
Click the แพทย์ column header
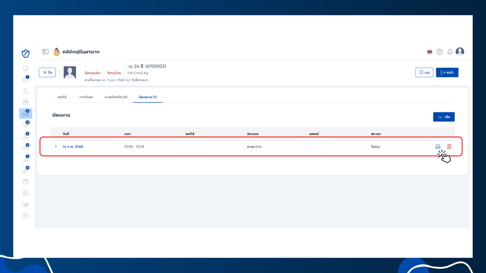314,134
